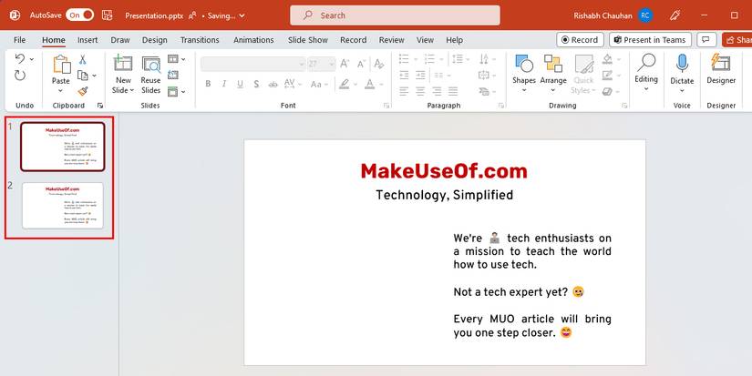Open Clipboard pane dialog launcher
The height and width of the screenshot is (376, 752).
coord(100,106)
